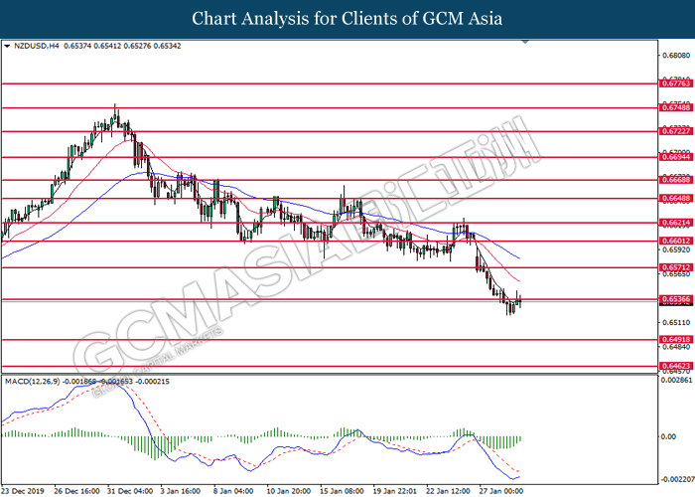Click the small triangle beside the NZDUSD symbol

click(x=7, y=46)
